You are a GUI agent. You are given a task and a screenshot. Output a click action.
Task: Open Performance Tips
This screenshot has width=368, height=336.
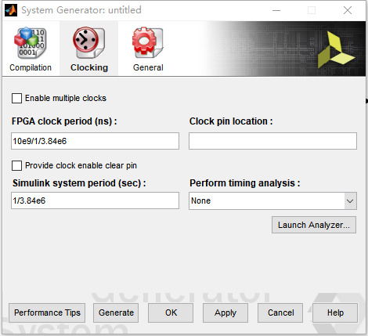click(x=47, y=313)
